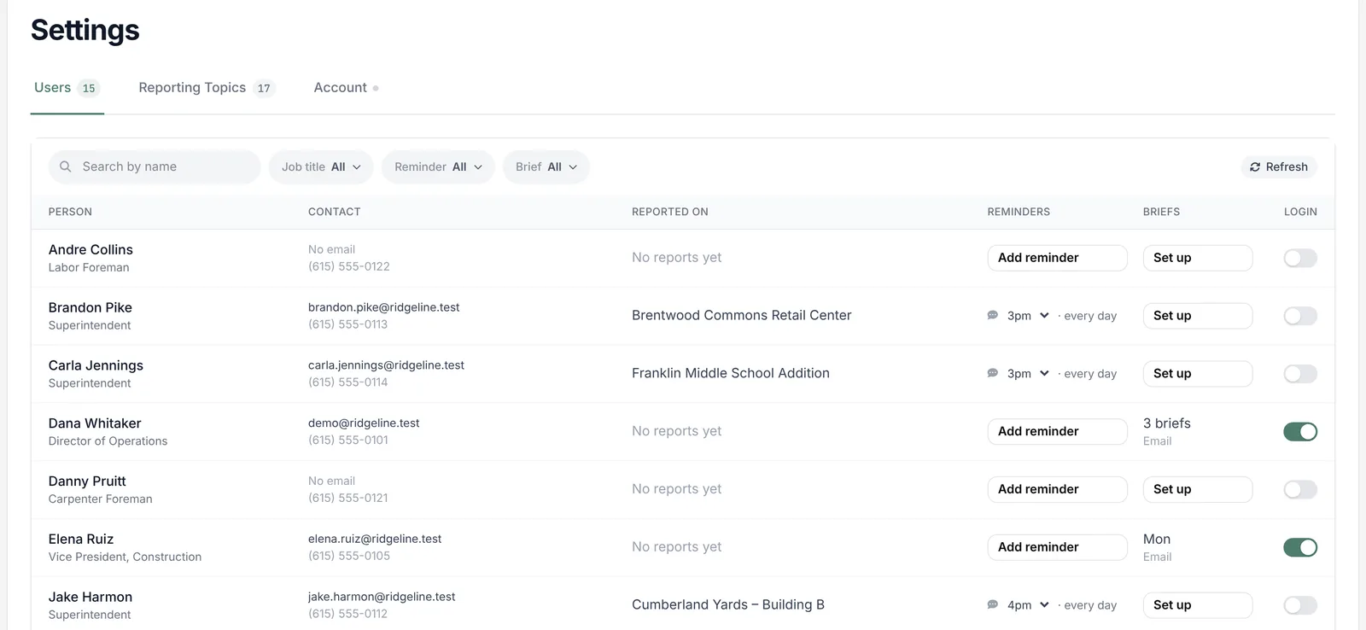Click the search magnifier icon

[65, 166]
